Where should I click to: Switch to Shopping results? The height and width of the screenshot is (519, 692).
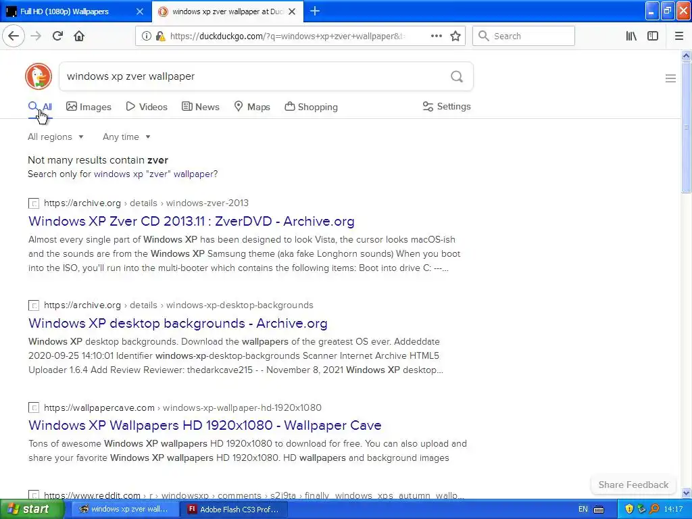tap(311, 107)
